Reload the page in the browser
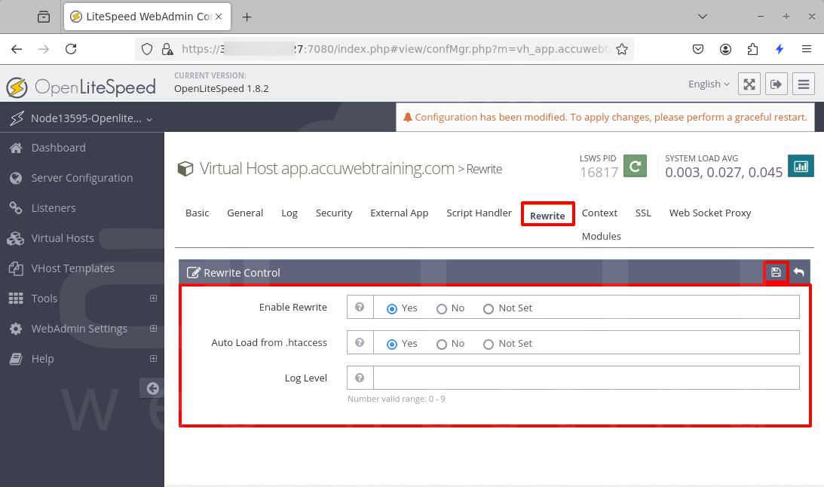The width and height of the screenshot is (824, 487). click(71, 49)
